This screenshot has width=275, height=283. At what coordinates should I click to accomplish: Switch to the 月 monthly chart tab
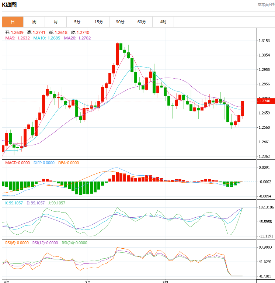56,22
